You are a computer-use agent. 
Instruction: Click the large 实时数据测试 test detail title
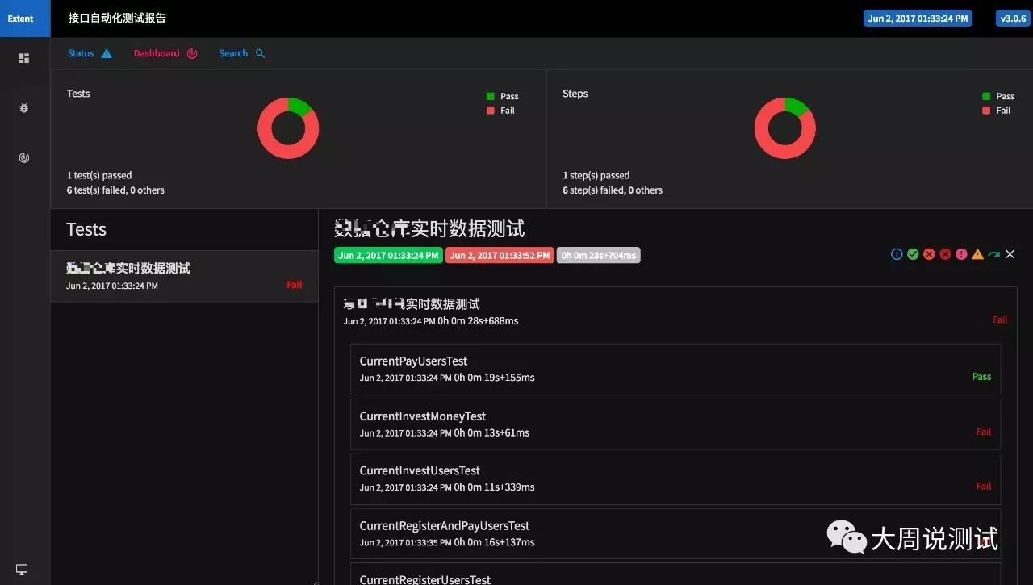pos(429,229)
